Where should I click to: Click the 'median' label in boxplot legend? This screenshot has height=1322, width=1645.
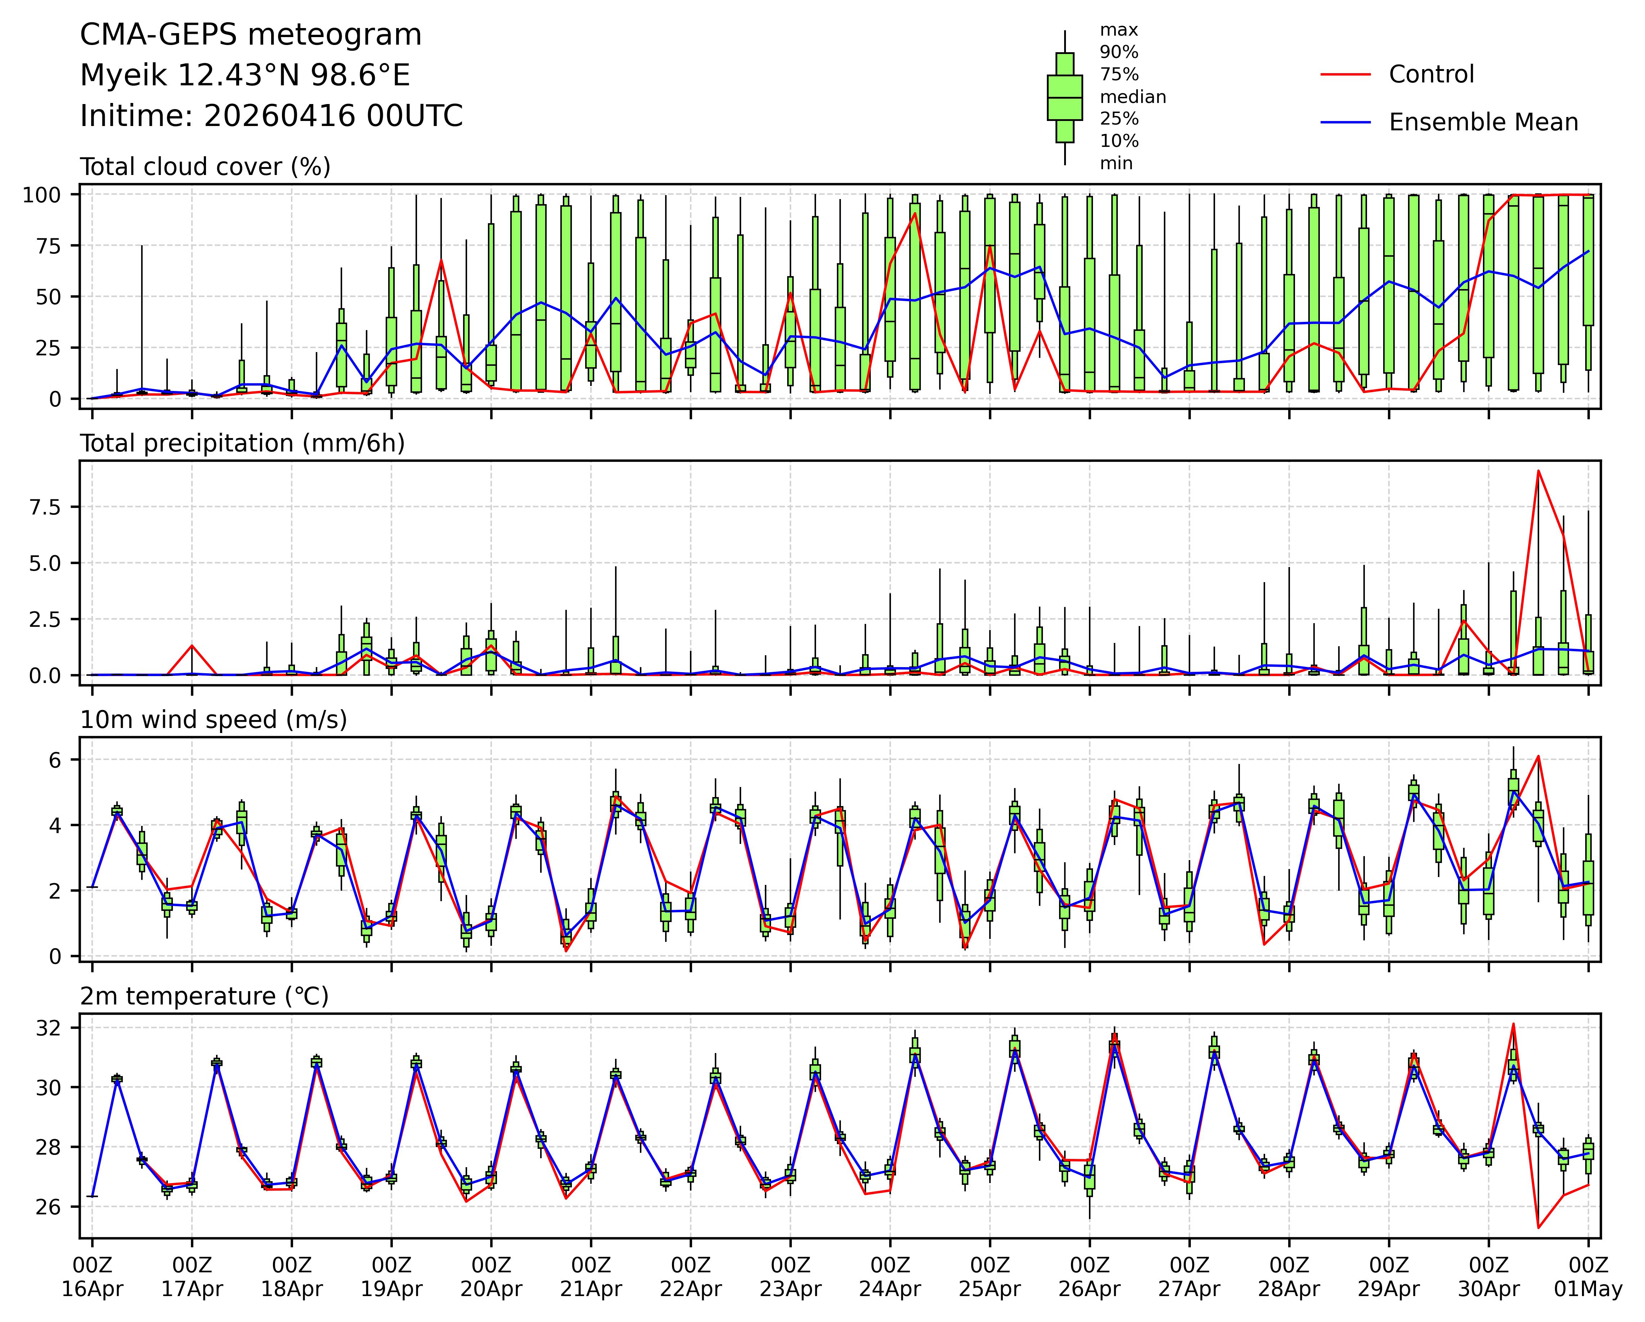(x=1132, y=98)
